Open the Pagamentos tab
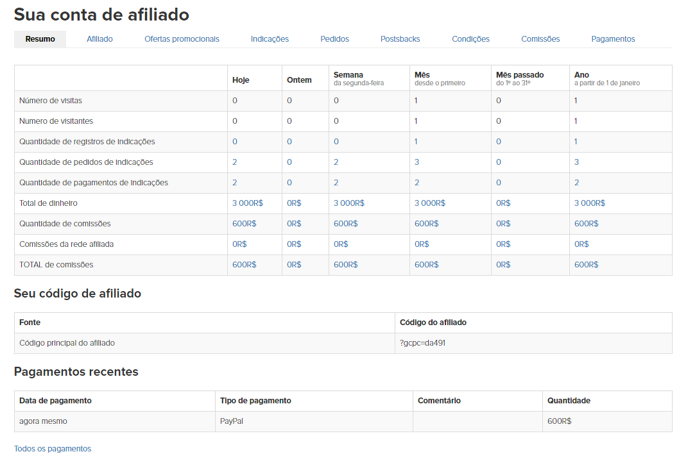 613,39
